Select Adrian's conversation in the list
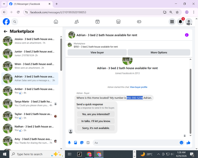 point(30,79)
